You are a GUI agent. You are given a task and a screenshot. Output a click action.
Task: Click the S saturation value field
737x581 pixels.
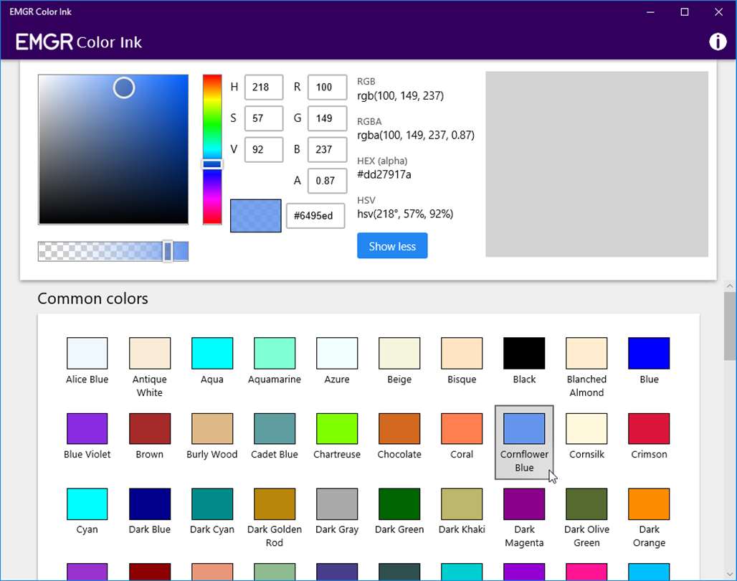pyautogui.click(x=264, y=118)
